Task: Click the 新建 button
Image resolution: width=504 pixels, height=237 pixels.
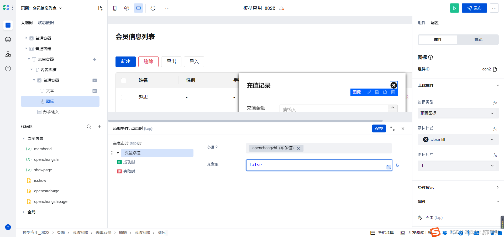Action: pos(125,62)
